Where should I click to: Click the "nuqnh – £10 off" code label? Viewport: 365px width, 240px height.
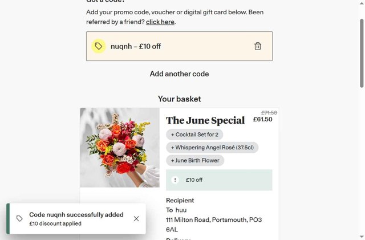point(136,46)
